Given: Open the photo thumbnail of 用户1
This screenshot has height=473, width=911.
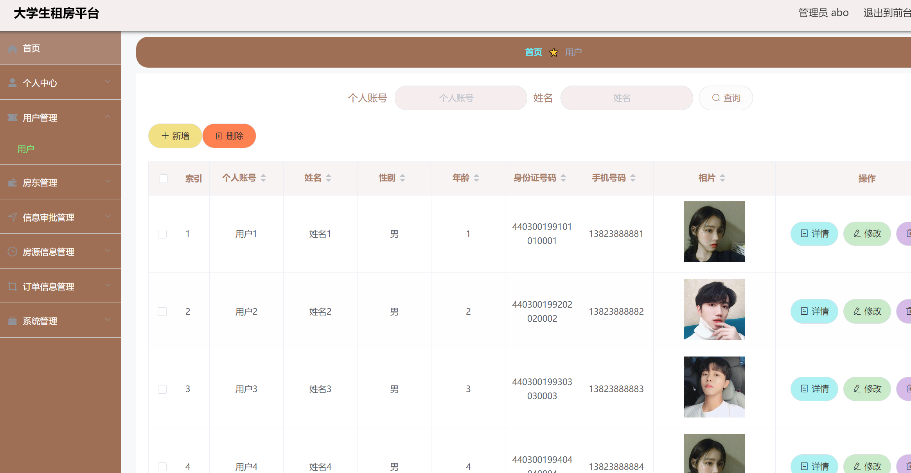Looking at the screenshot, I should tap(714, 231).
